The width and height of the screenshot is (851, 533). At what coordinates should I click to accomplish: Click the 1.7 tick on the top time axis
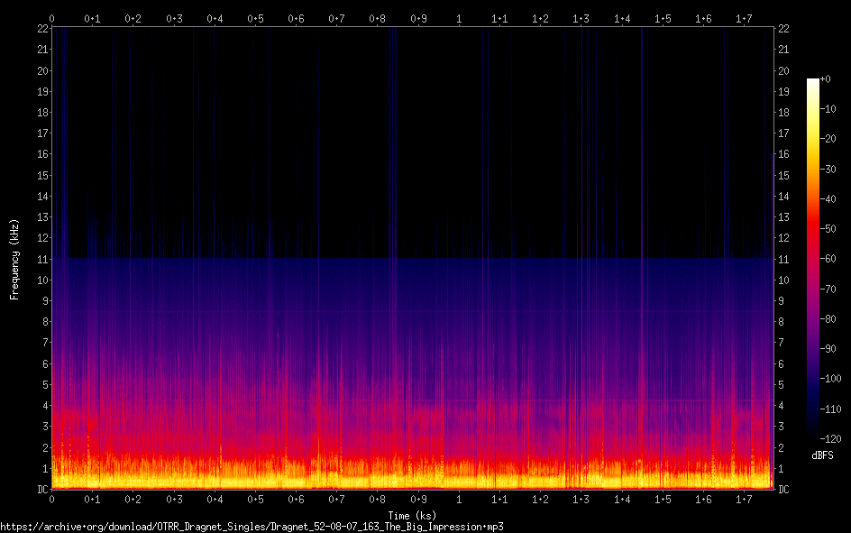click(x=745, y=18)
